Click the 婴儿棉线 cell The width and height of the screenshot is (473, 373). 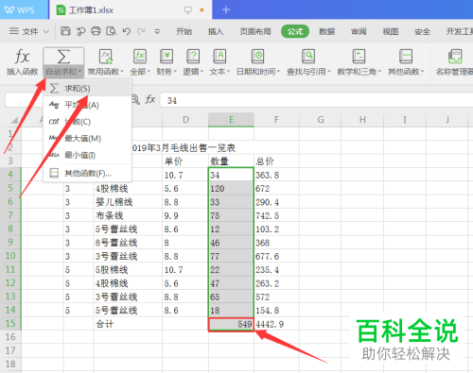tap(128, 202)
